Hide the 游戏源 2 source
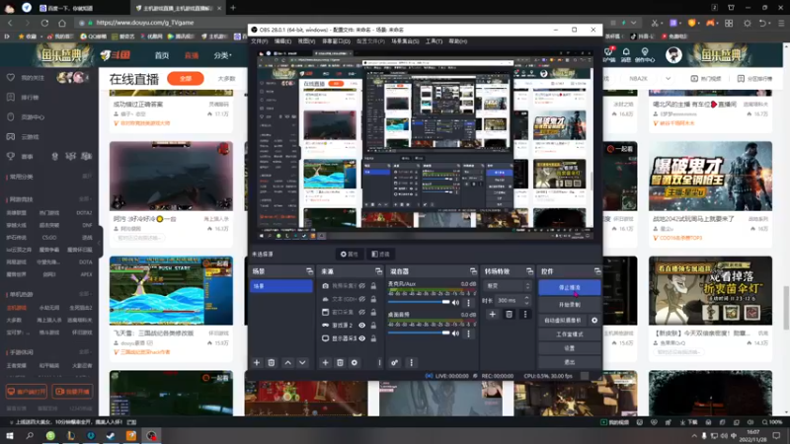 pos(361,326)
